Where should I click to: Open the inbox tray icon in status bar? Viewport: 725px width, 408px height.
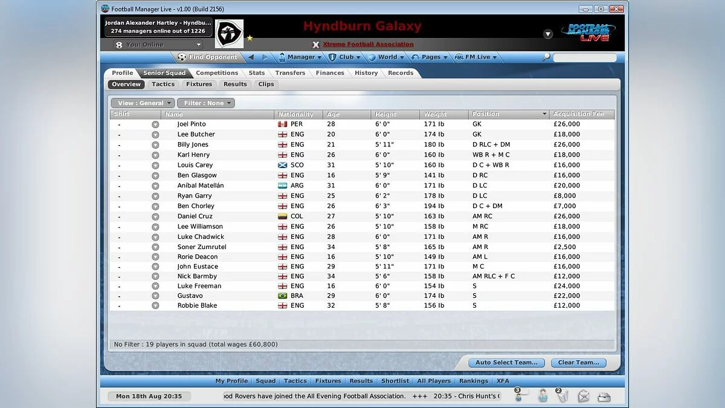click(x=604, y=397)
